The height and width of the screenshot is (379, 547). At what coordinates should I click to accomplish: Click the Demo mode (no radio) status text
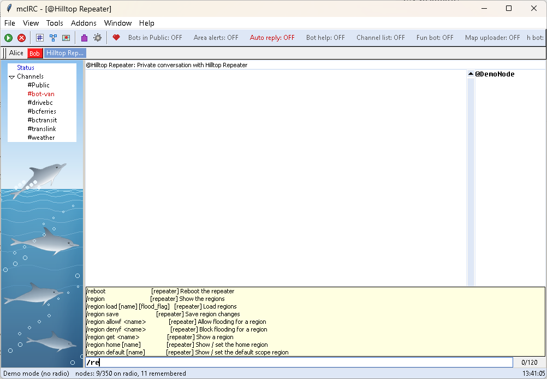[x=36, y=374]
